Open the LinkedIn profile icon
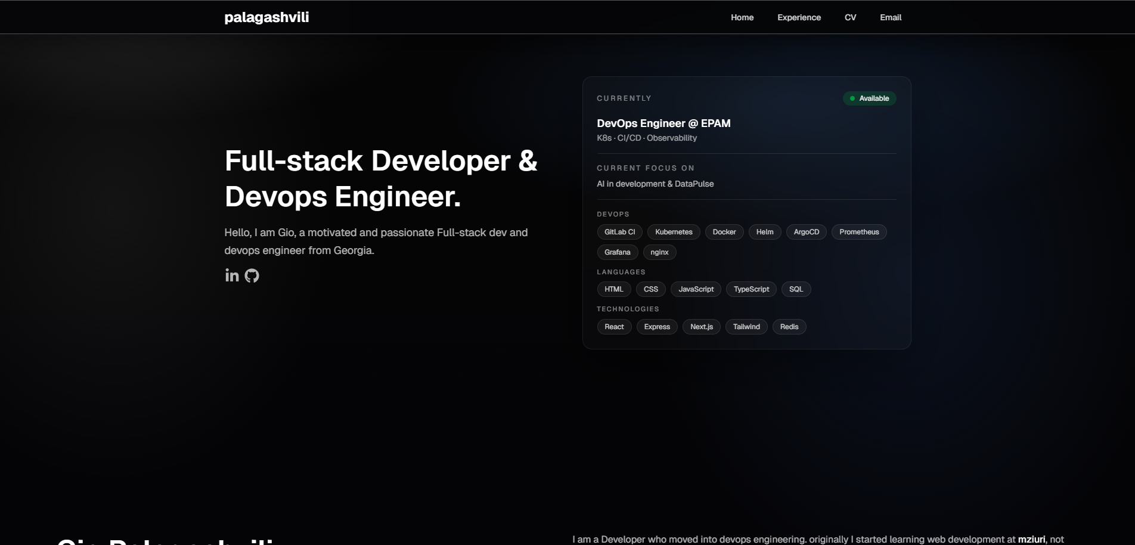The width and height of the screenshot is (1135, 545). click(232, 275)
